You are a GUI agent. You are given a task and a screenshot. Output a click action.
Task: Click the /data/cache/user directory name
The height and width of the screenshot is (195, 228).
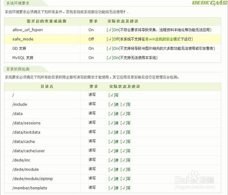click(x=29, y=151)
